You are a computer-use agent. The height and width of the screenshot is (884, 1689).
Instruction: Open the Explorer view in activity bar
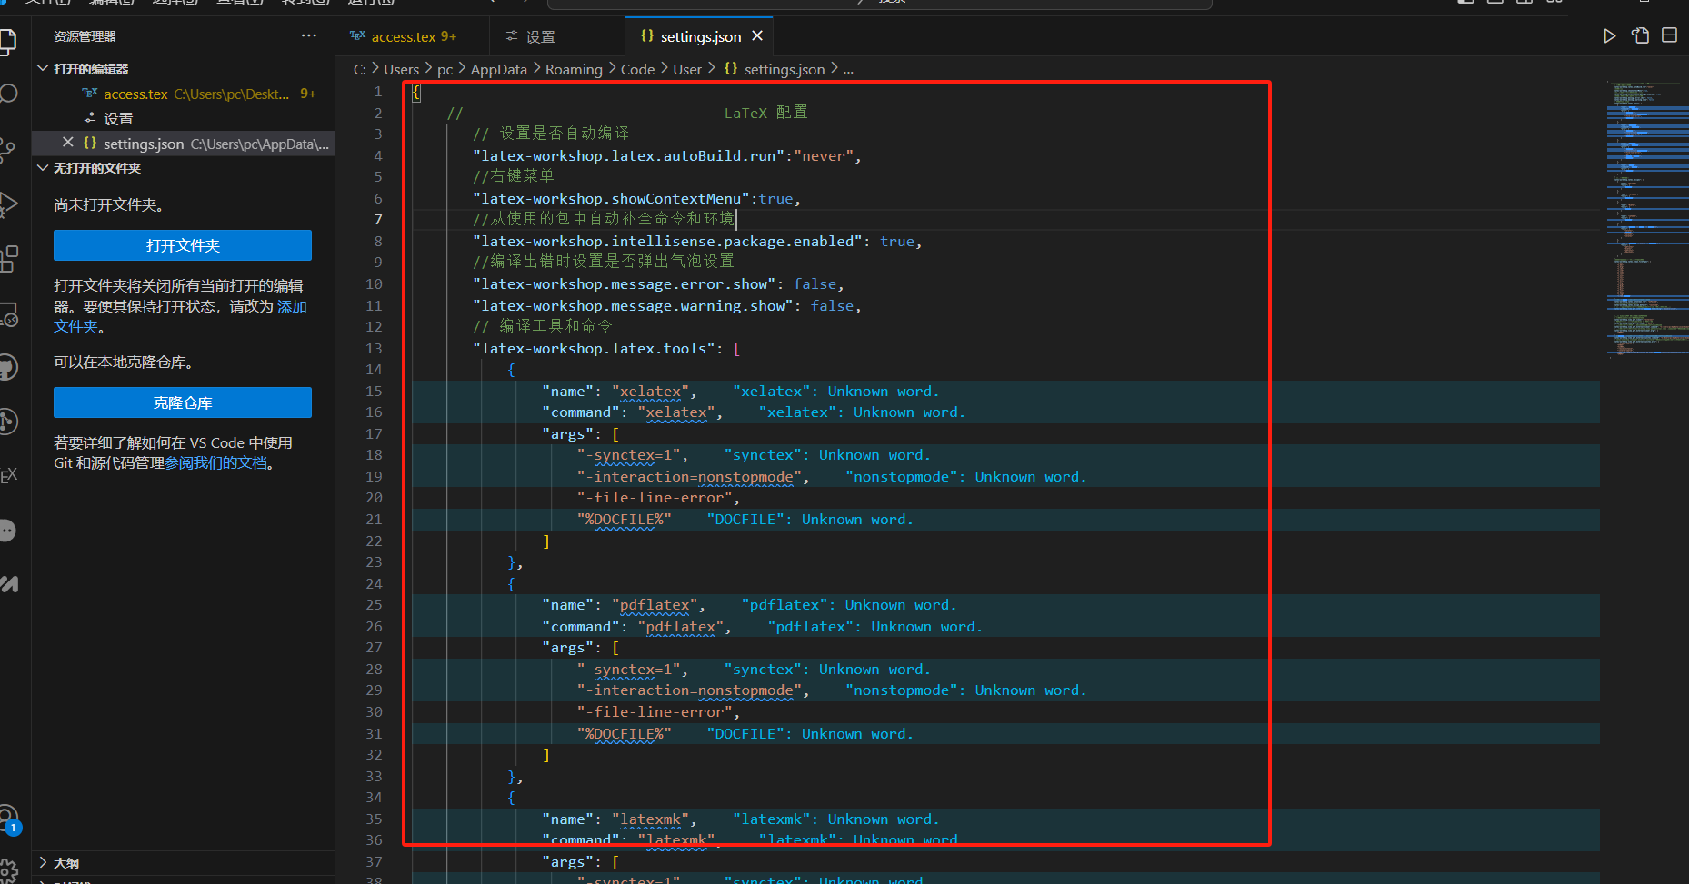coord(7,41)
